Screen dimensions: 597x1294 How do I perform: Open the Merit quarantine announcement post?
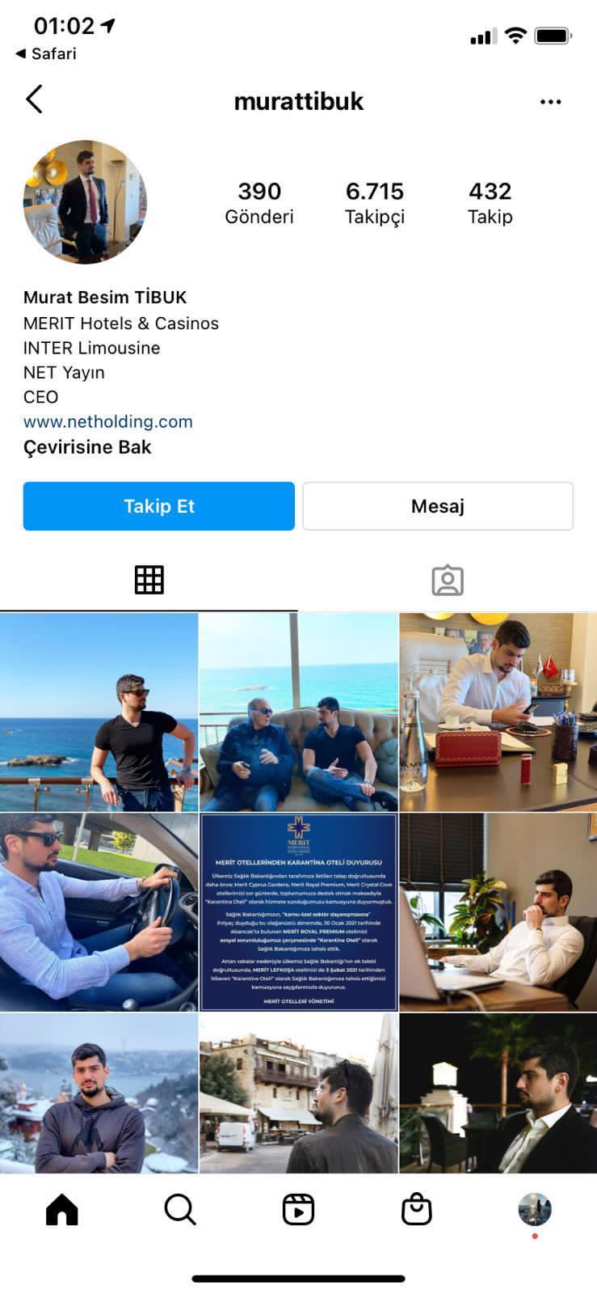coord(298,912)
